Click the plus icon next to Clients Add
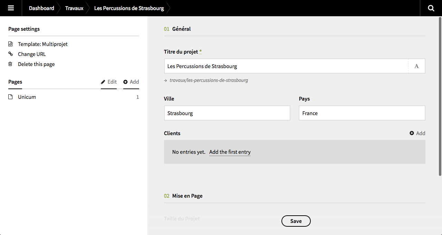442x235 pixels. [412, 133]
